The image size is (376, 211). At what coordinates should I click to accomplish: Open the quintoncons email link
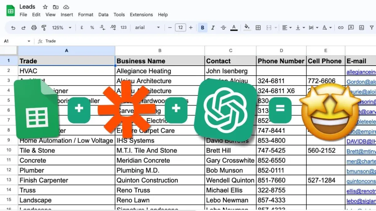coord(361,181)
